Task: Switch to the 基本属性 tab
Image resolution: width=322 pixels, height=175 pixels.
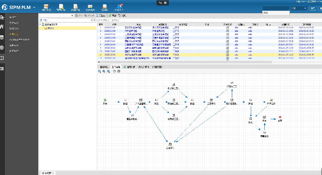Action: [104, 67]
